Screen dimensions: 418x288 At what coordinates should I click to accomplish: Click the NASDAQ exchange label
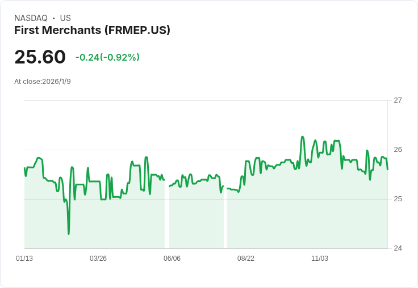31,18
